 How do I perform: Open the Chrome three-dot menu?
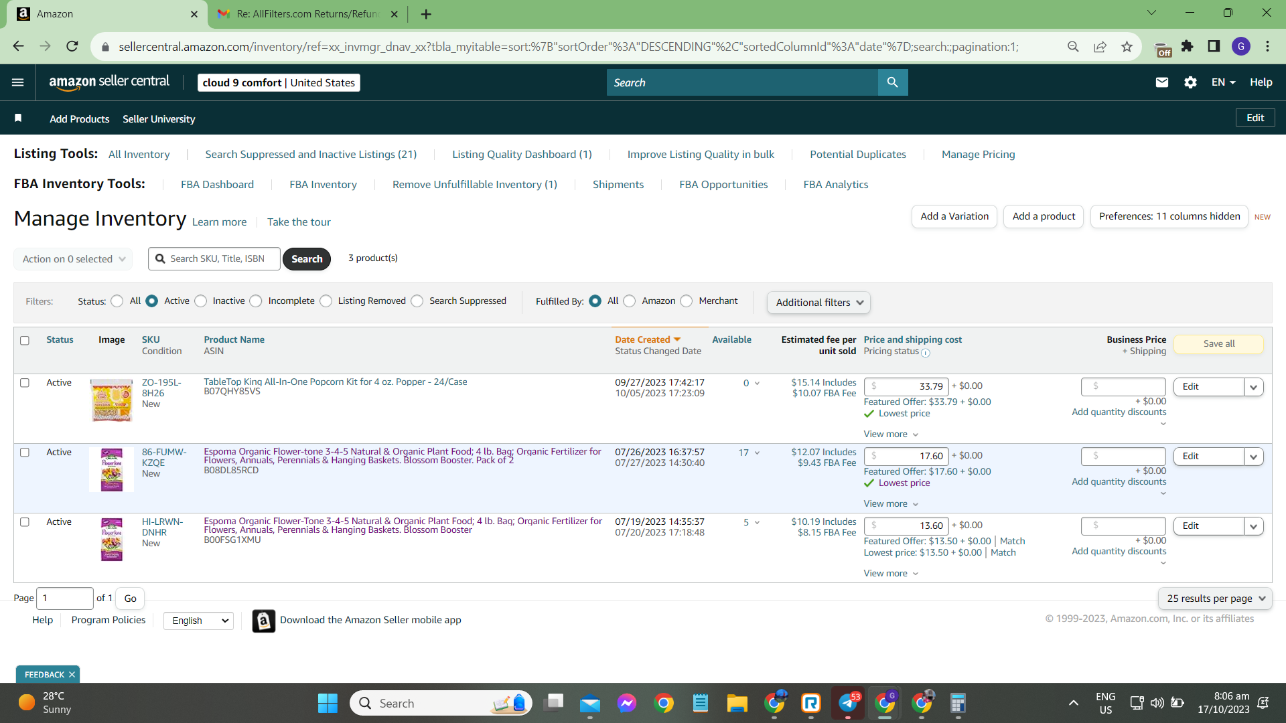point(1267,46)
